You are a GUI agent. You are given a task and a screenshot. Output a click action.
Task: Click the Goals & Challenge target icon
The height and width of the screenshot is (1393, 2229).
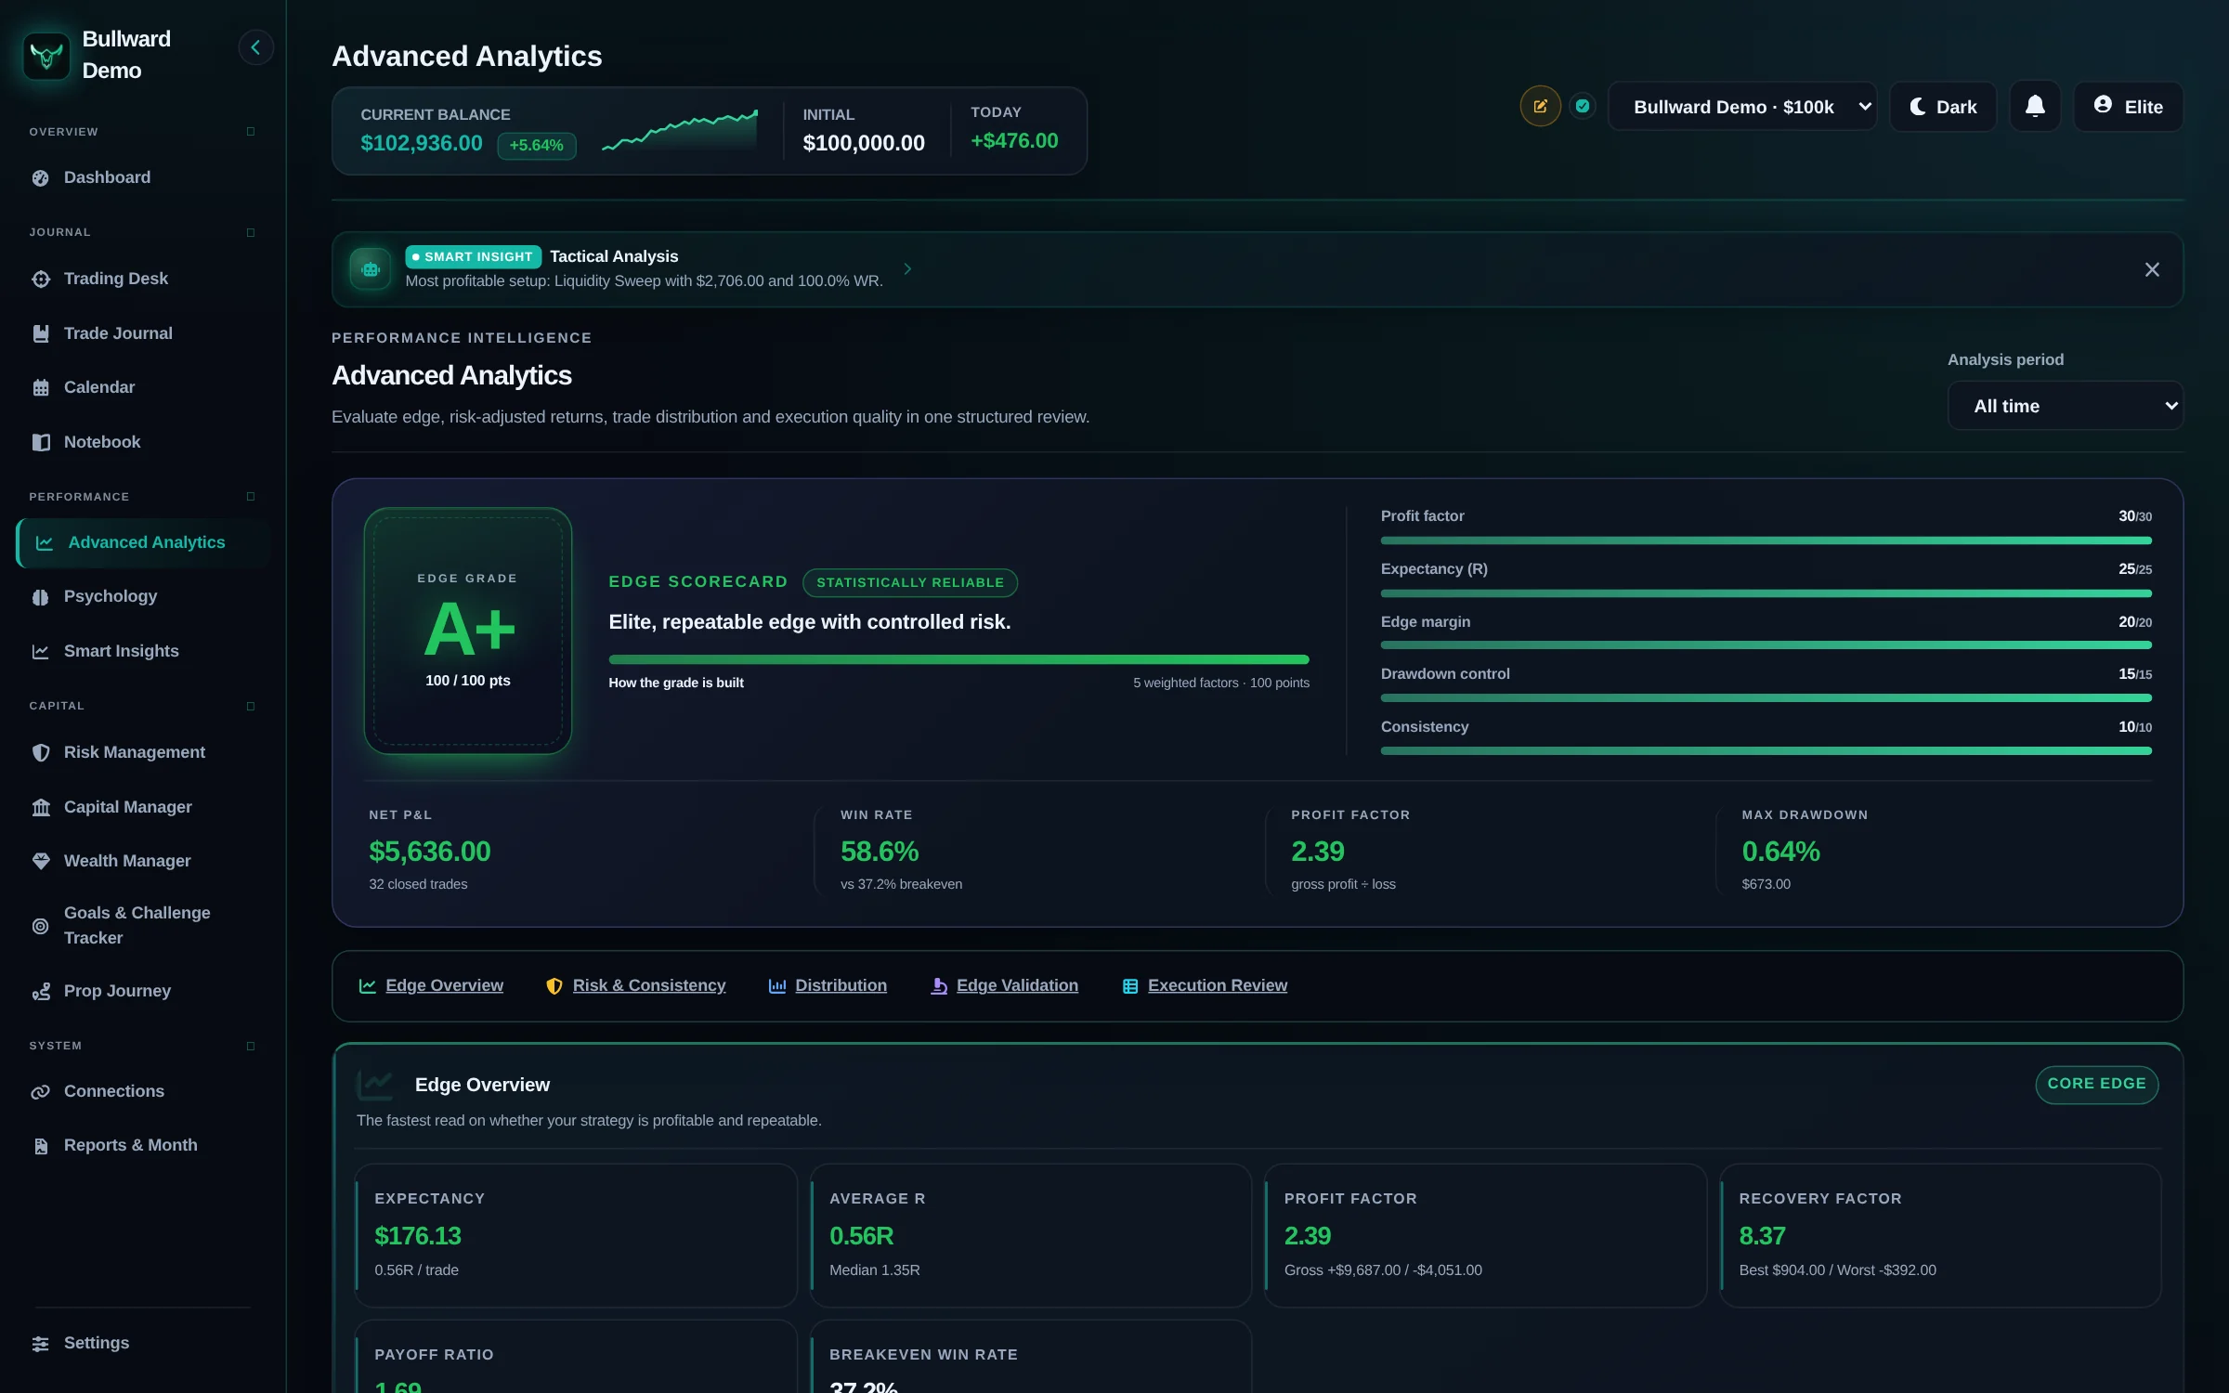pyautogui.click(x=41, y=926)
